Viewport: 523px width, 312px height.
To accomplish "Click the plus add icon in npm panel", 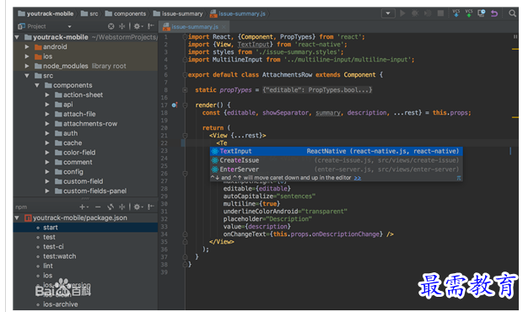I will point(84,207).
